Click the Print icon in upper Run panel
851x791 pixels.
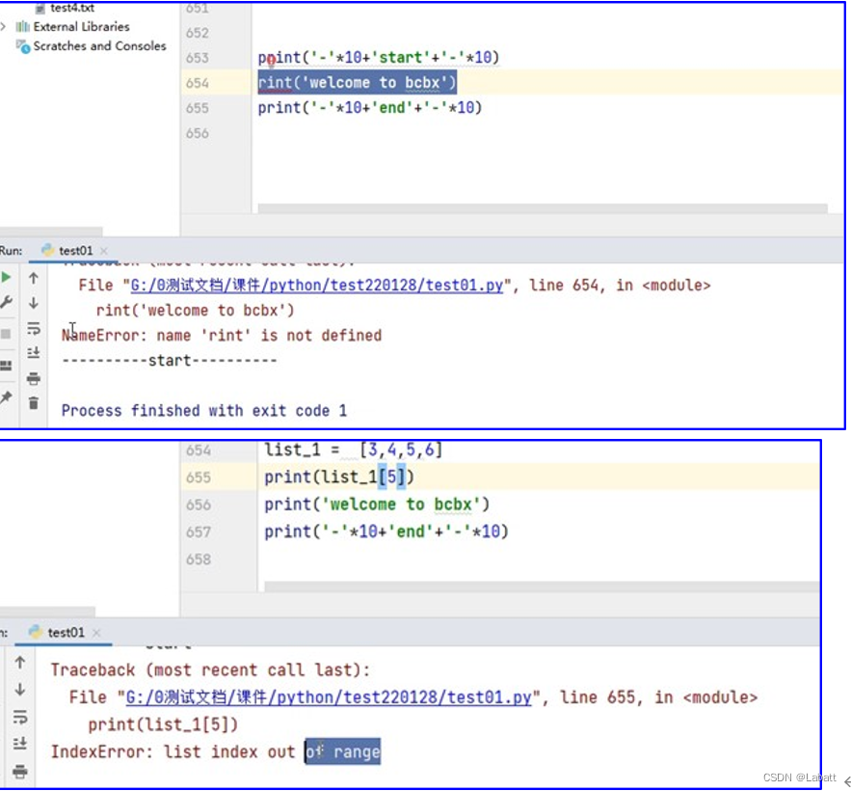tap(33, 379)
